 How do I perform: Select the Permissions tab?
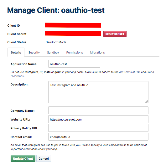(x=75, y=53)
